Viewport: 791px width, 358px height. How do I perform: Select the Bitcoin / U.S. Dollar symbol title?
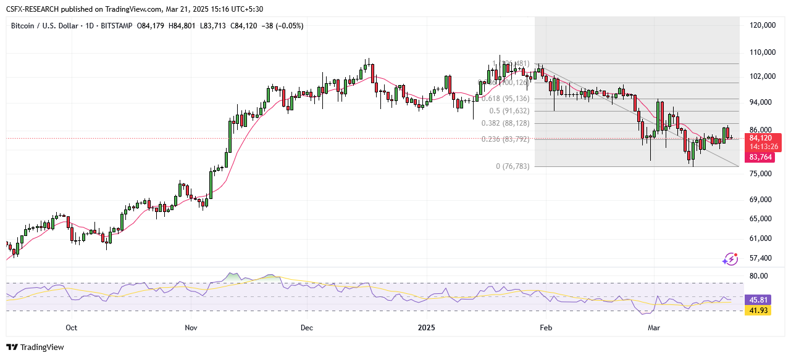[x=43, y=25]
